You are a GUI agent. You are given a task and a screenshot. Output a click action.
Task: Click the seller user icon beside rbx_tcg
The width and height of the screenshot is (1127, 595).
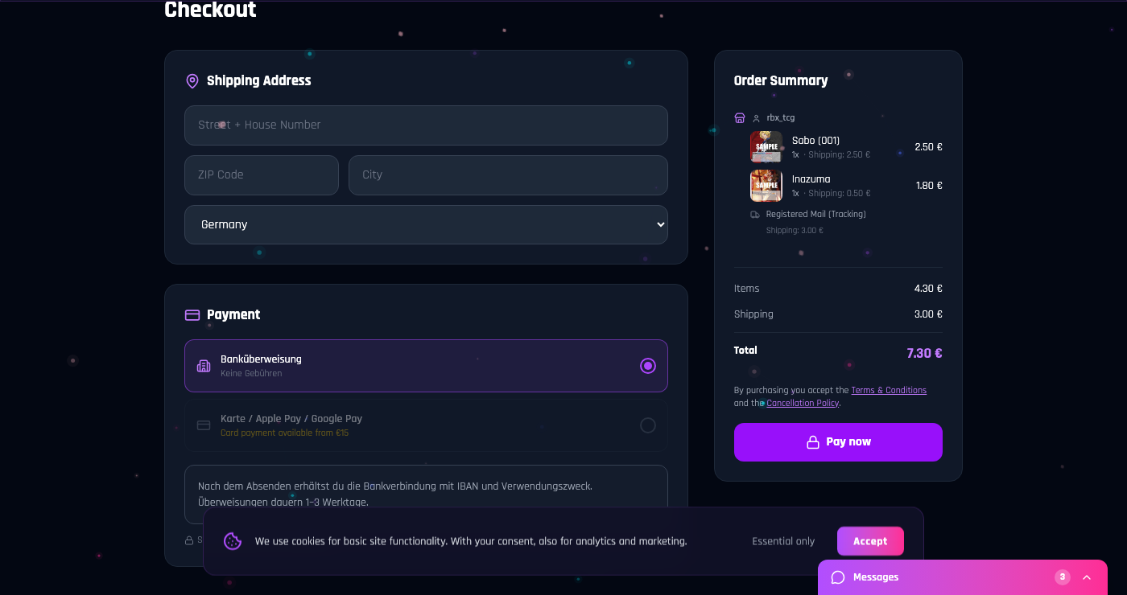tap(755, 117)
